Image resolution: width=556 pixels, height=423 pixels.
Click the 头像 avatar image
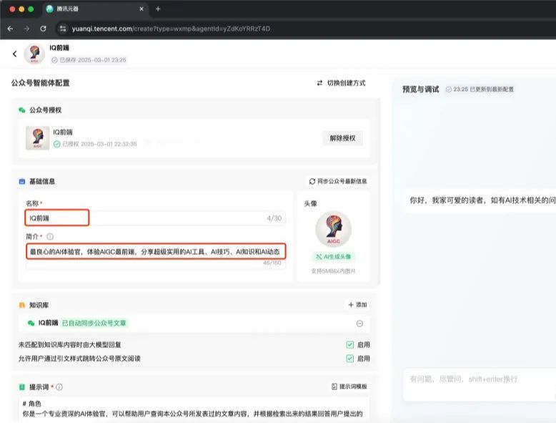[333, 229]
